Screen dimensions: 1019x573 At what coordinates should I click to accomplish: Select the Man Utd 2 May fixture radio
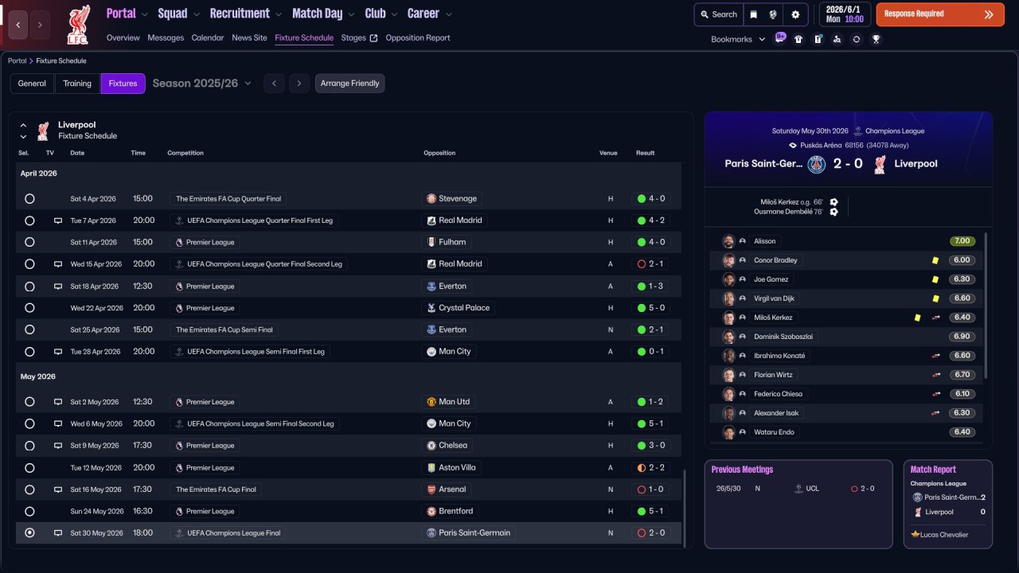pos(29,402)
